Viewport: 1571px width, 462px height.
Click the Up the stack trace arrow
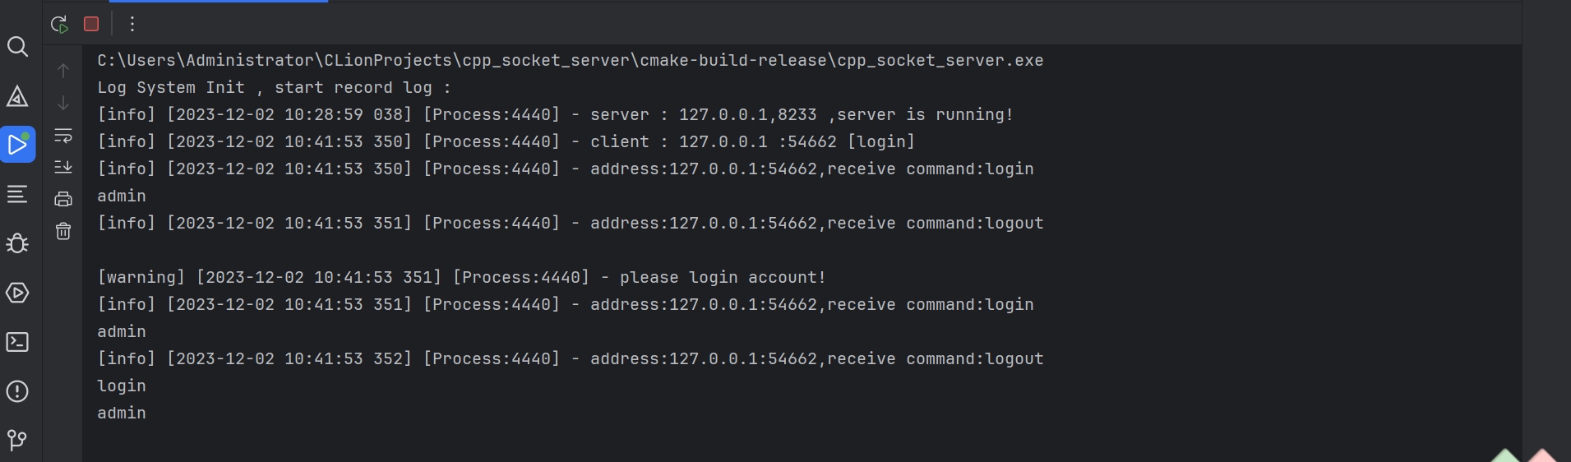(63, 71)
